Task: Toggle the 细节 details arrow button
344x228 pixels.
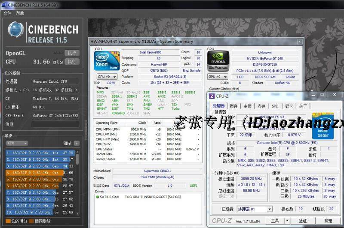Action: (x=77, y=144)
